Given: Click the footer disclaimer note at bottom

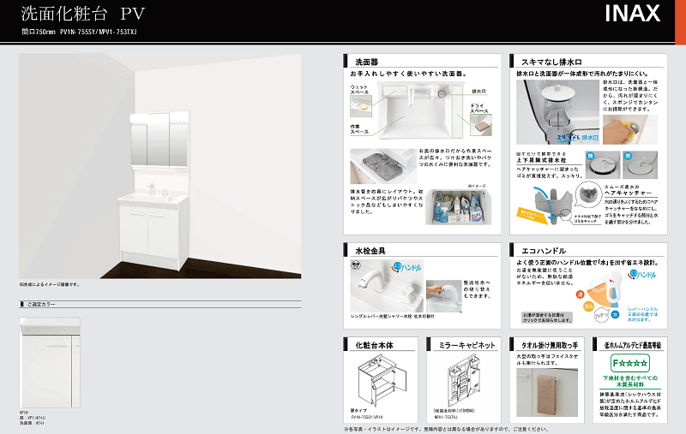Looking at the screenshot, I should tap(446, 429).
